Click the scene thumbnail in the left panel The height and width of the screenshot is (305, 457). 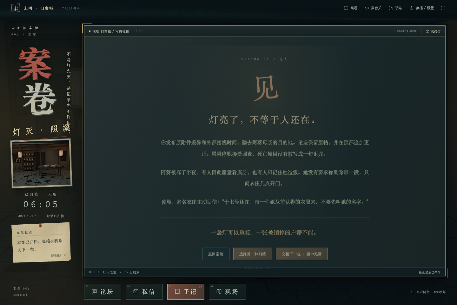(41, 164)
